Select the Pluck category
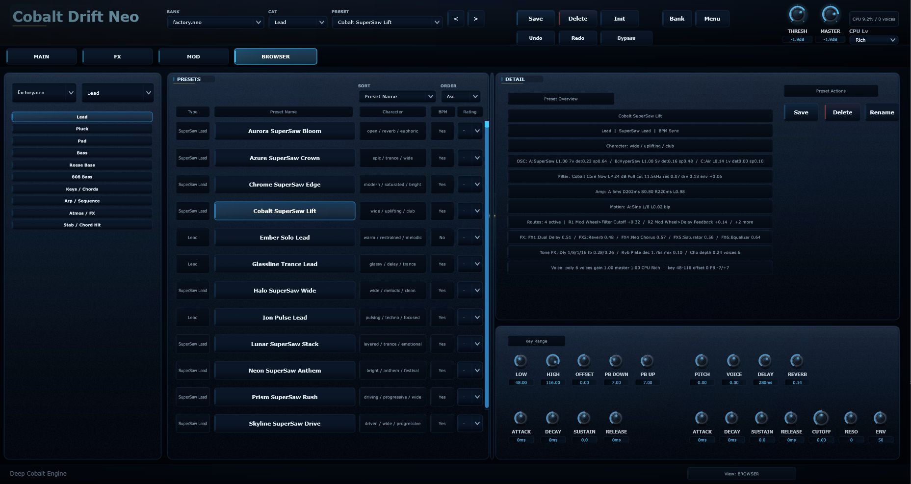The height and width of the screenshot is (484, 911). (82, 129)
